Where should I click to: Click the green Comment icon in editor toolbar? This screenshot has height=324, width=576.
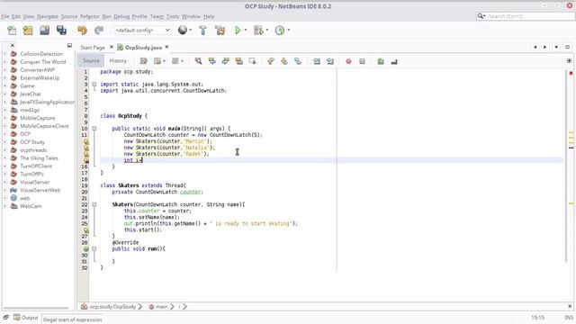(381, 61)
